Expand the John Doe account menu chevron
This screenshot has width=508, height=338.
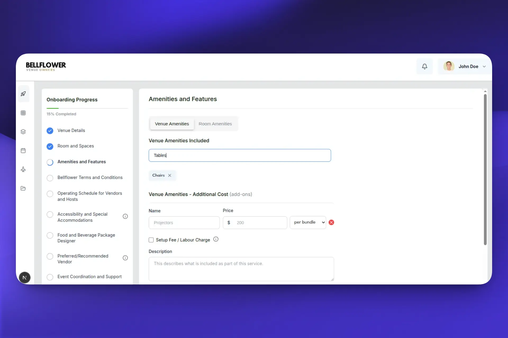tap(484, 67)
